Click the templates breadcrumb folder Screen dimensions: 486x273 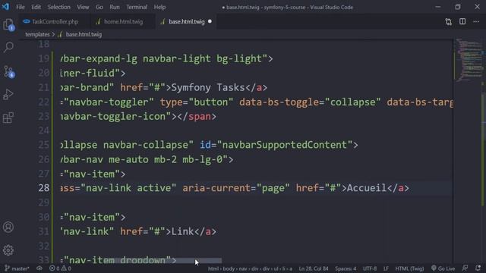(x=37, y=34)
